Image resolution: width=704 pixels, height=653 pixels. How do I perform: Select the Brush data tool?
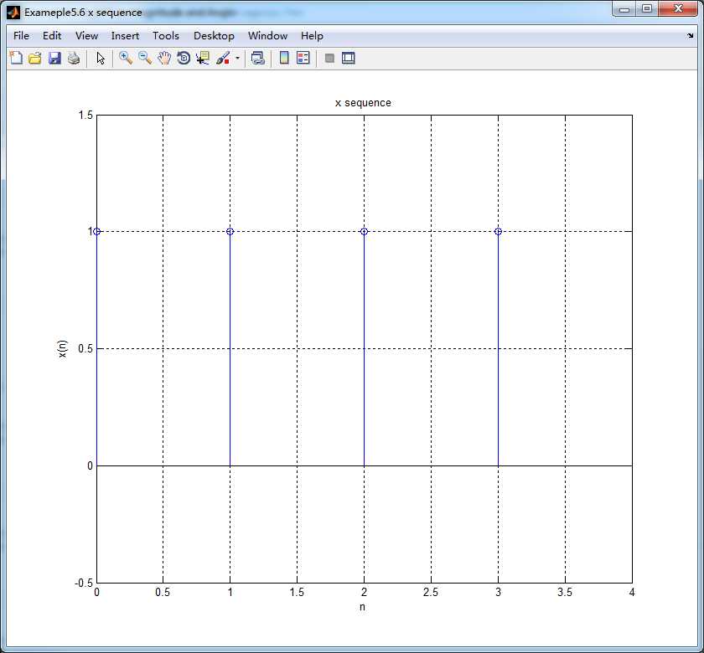(x=223, y=58)
